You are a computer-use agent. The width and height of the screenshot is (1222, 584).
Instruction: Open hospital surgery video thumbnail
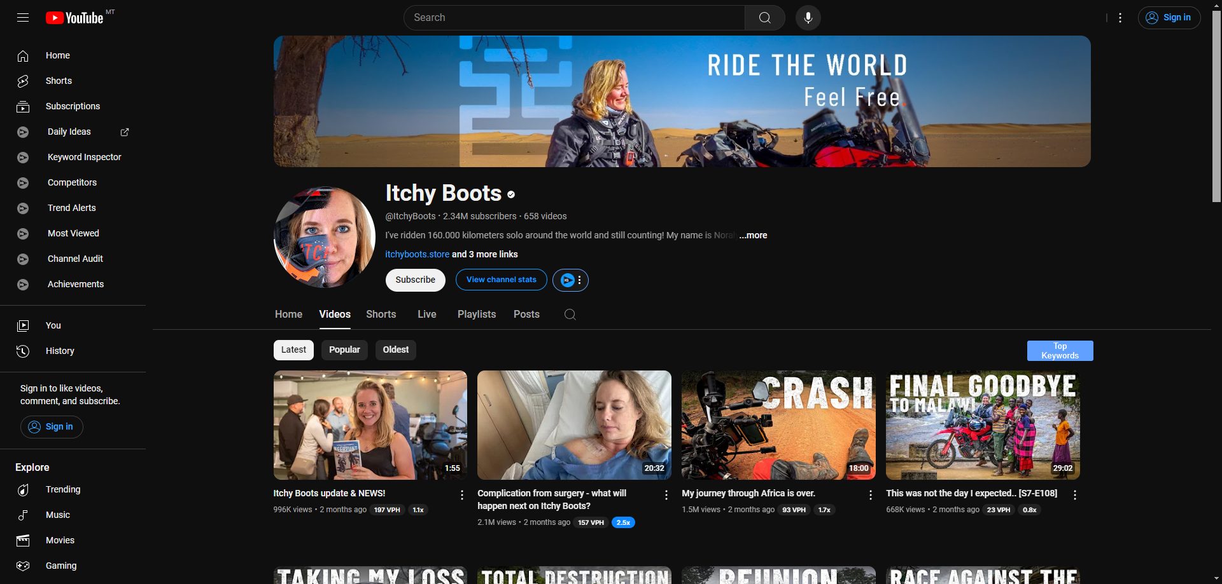(x=574, y=425)
